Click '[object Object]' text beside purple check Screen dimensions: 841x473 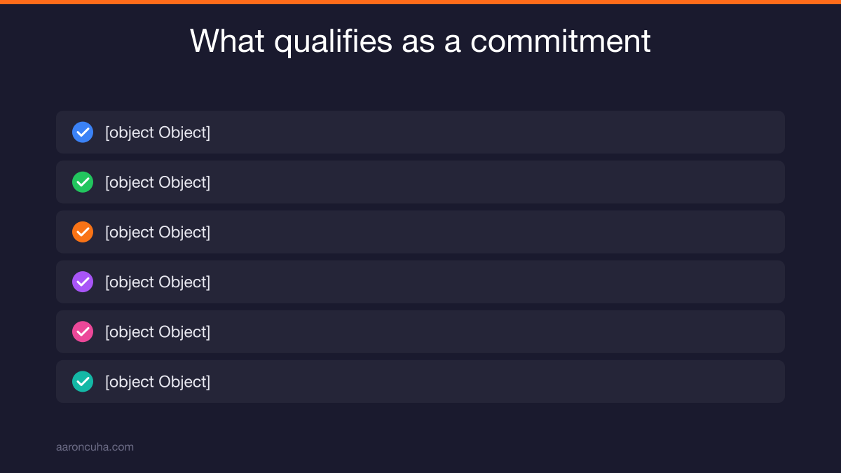[158, 282]
